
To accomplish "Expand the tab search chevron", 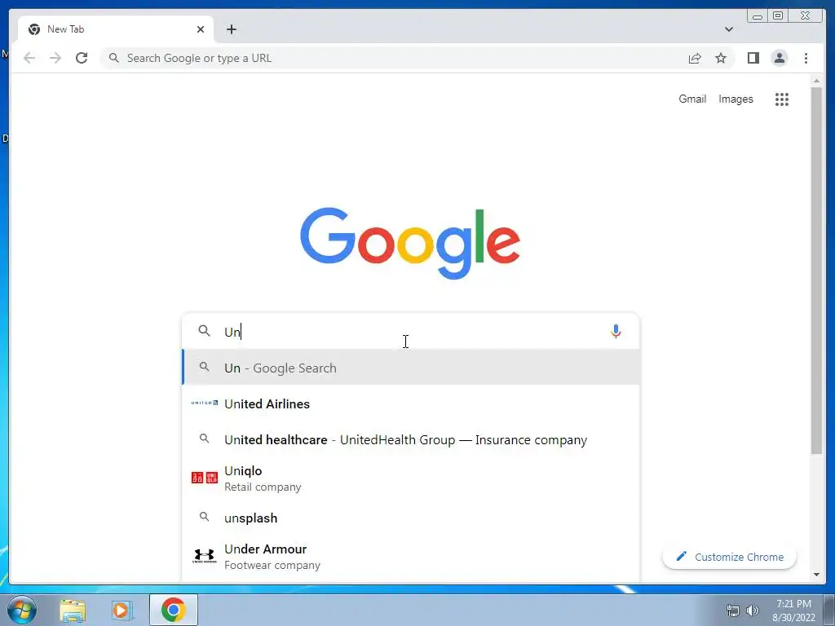I will coord(728,29).
